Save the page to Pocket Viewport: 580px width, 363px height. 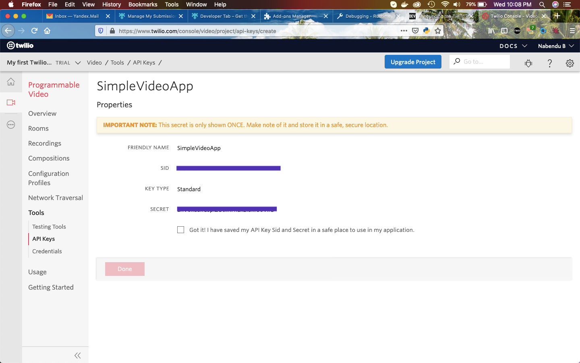415,31
